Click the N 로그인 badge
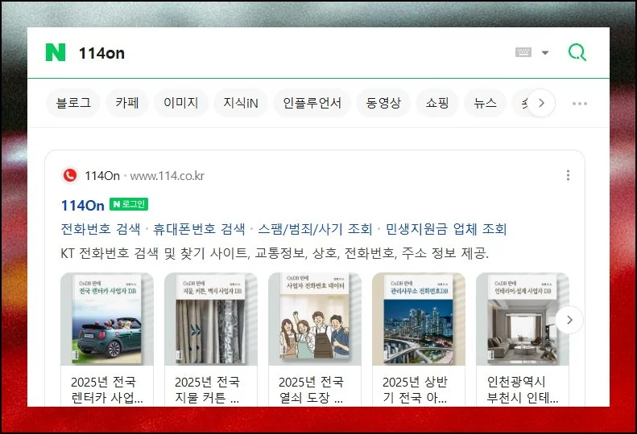 click(x=129, y=204)
